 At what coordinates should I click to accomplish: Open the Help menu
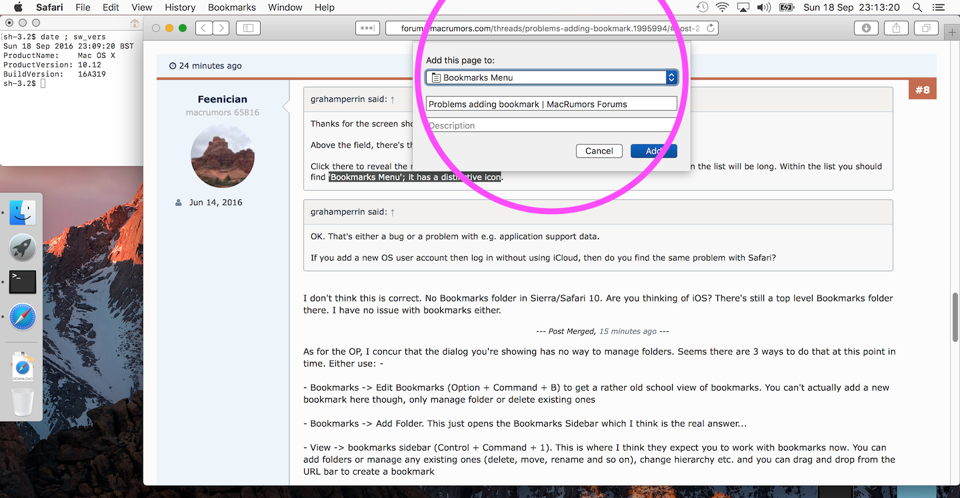[325, 7]
